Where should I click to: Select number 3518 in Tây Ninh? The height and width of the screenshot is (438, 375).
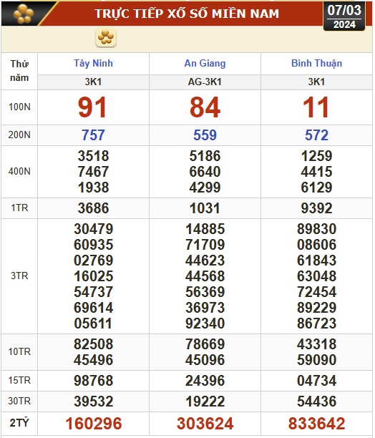[93, 156]
